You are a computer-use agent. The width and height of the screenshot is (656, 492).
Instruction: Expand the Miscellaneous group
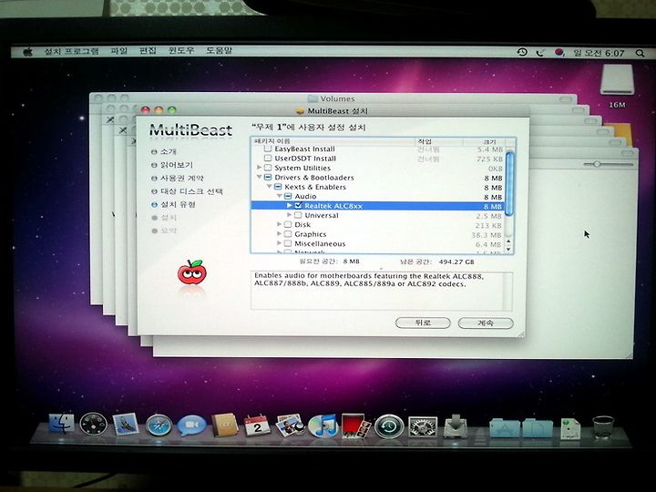point(279,243)
